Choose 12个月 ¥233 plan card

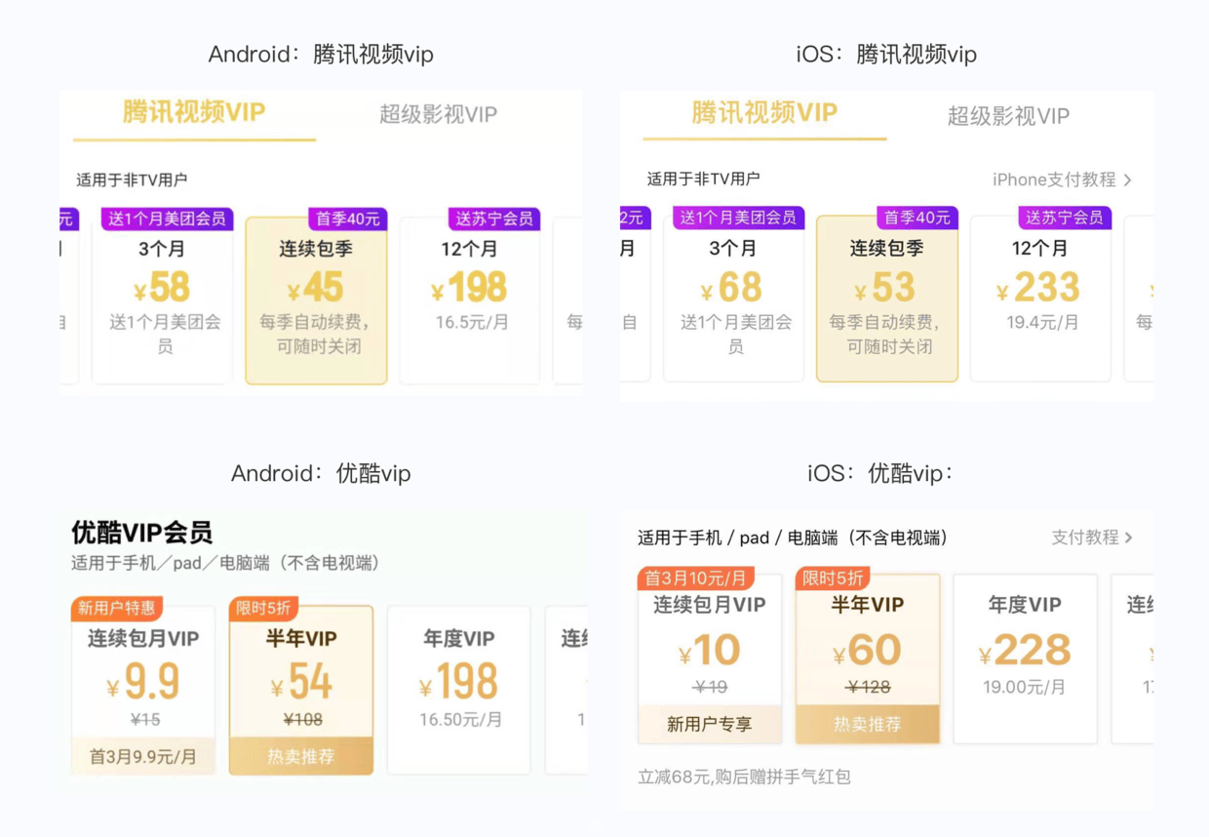tap(1040, 298)
